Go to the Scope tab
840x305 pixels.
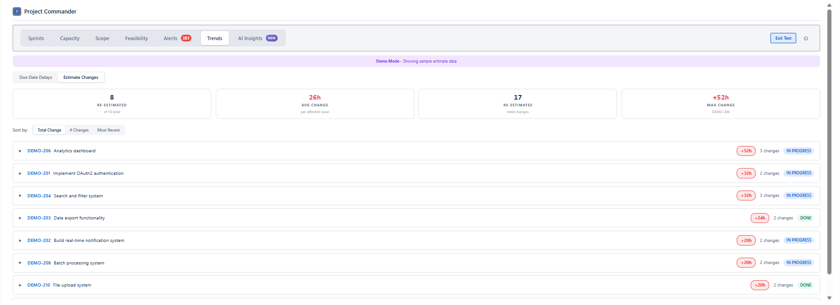tap(102, 38)
